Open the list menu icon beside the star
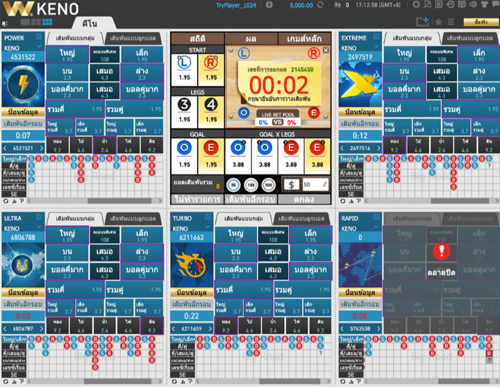The image size is (500, 387). pyautogui.click(x=451, y=22)
